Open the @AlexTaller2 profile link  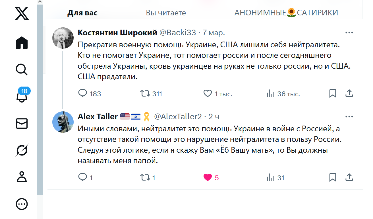point(178,117)
